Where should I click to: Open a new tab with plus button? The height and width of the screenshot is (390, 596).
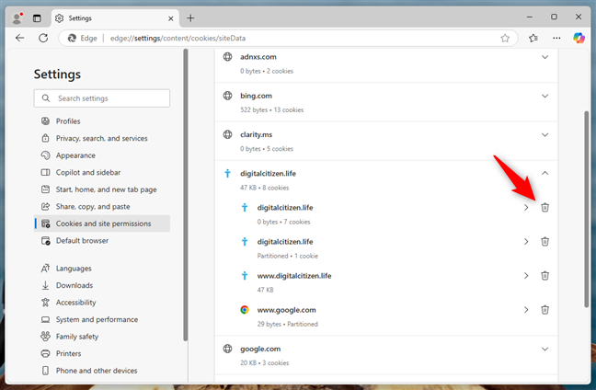[190, 17]
